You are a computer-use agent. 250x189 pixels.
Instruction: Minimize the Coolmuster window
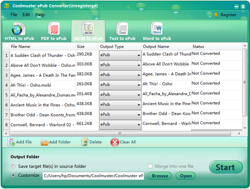tap(236, 7)
